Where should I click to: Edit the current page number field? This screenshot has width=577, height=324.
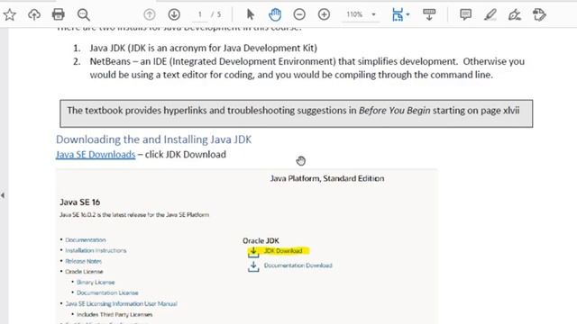[x=200, y=14]
